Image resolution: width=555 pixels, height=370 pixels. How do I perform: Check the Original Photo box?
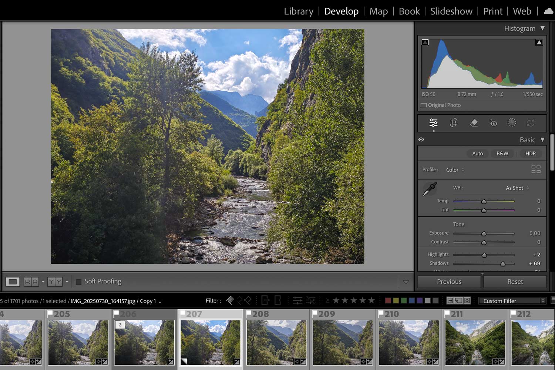tap(424, 105)
